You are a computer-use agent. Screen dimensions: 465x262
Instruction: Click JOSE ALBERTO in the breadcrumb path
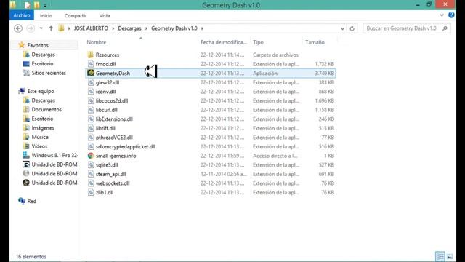91,28
